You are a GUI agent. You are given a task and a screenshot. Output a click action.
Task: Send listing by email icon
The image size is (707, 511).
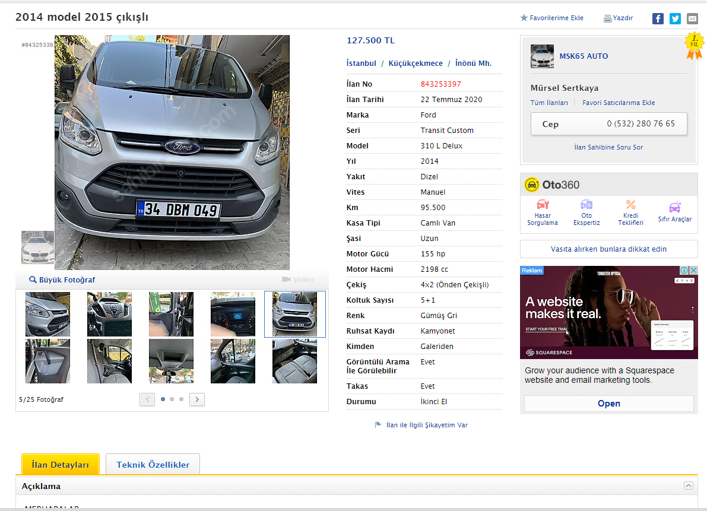tap(692, 18)
